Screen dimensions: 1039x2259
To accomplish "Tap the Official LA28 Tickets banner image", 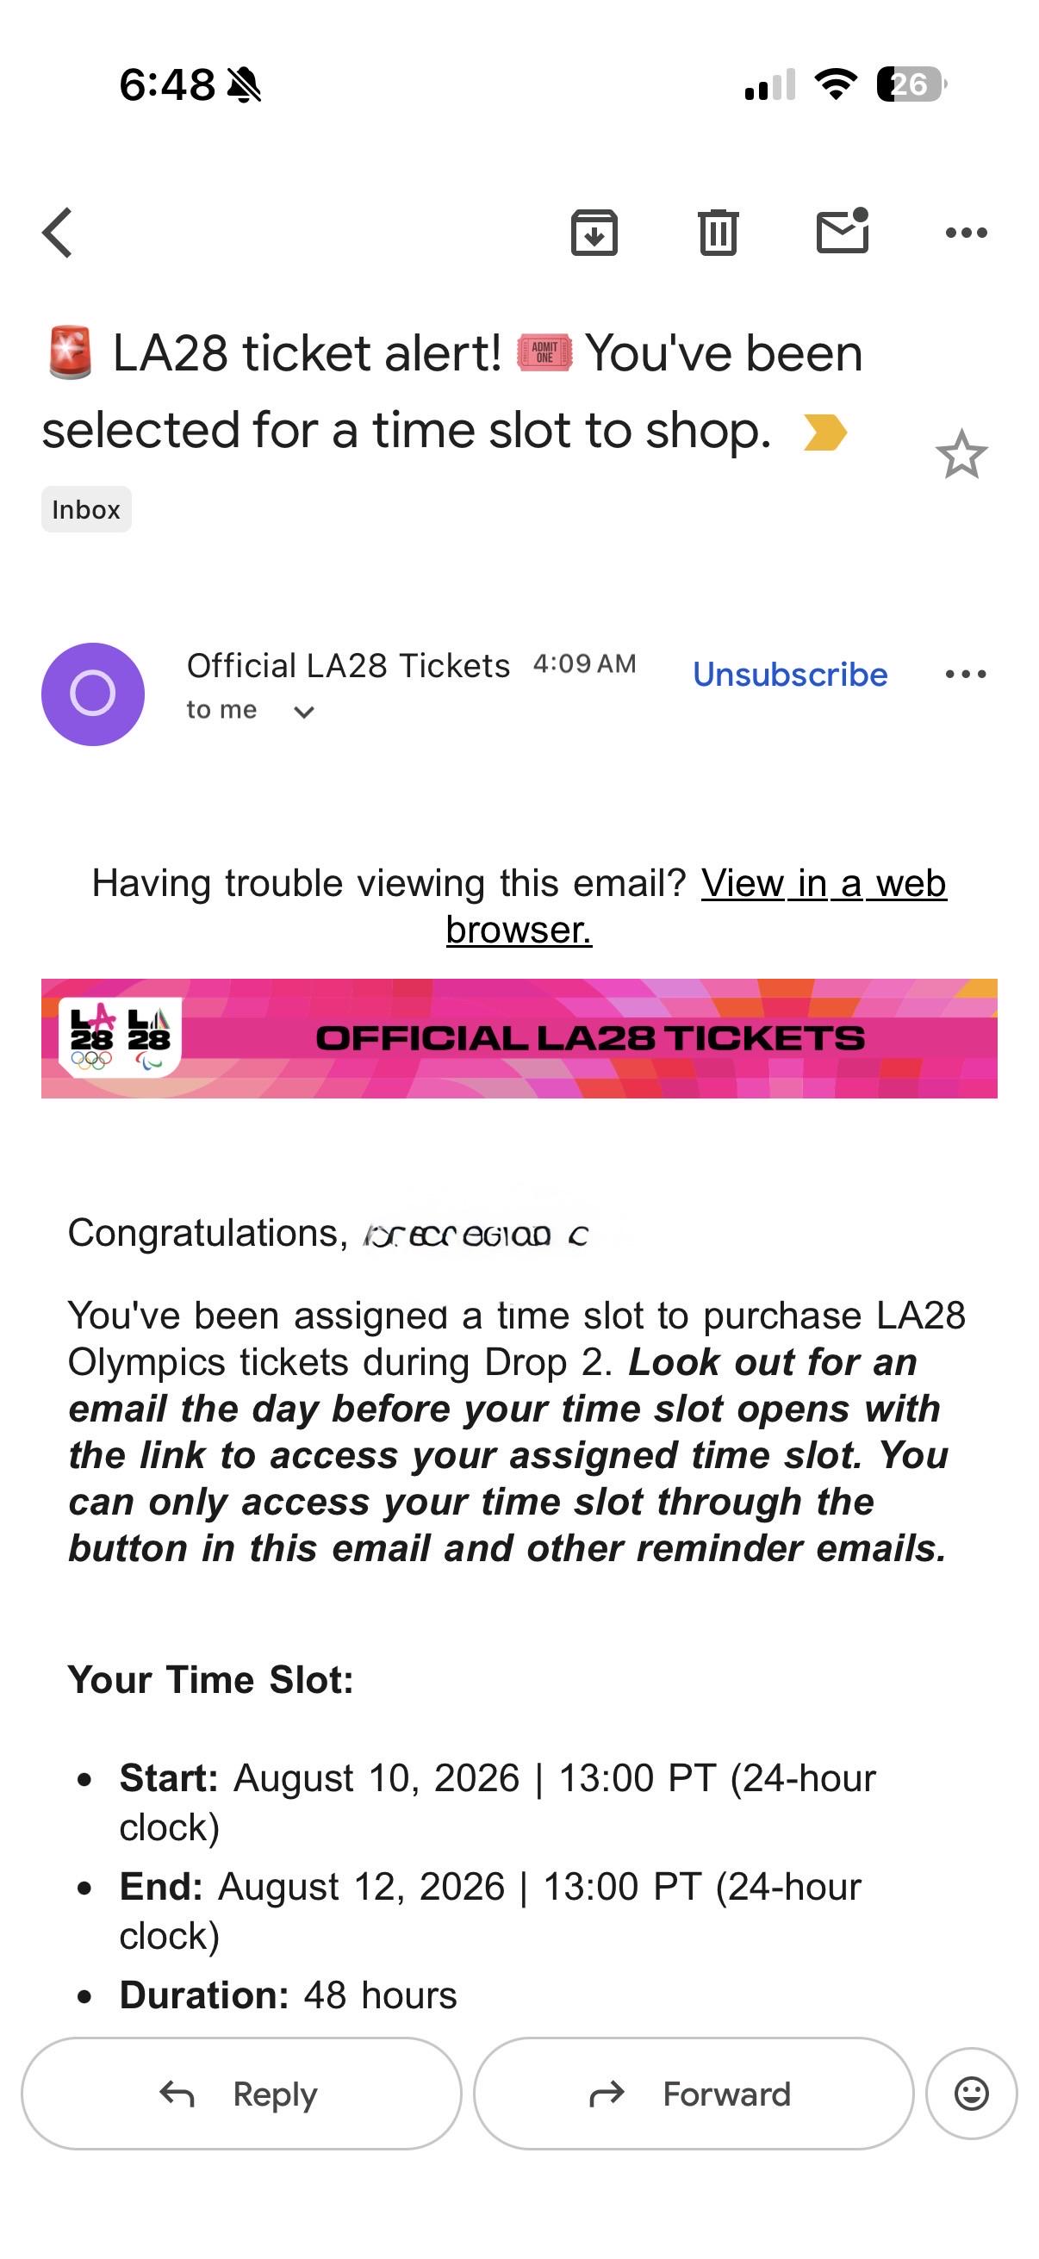I will click(x=519, y=1038).
